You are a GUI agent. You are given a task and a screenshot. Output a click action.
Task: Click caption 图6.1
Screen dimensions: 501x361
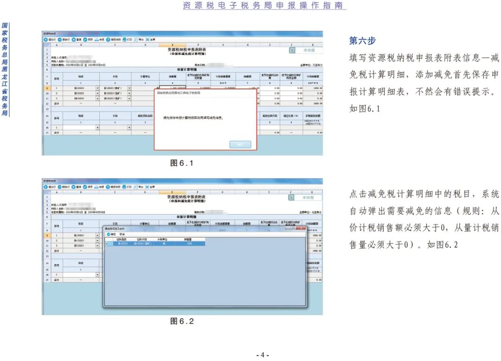182,163
